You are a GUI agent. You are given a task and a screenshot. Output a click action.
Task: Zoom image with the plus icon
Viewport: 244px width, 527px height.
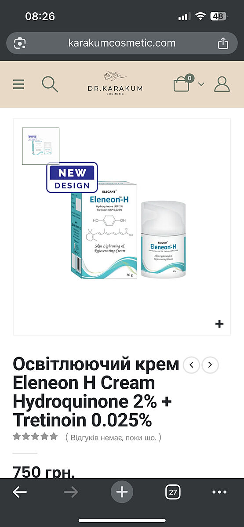point(219,324)
